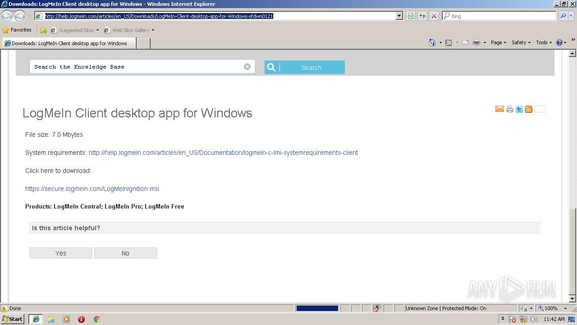
Task: Expand the address bar URL dropdown
Action: [399, 16]
